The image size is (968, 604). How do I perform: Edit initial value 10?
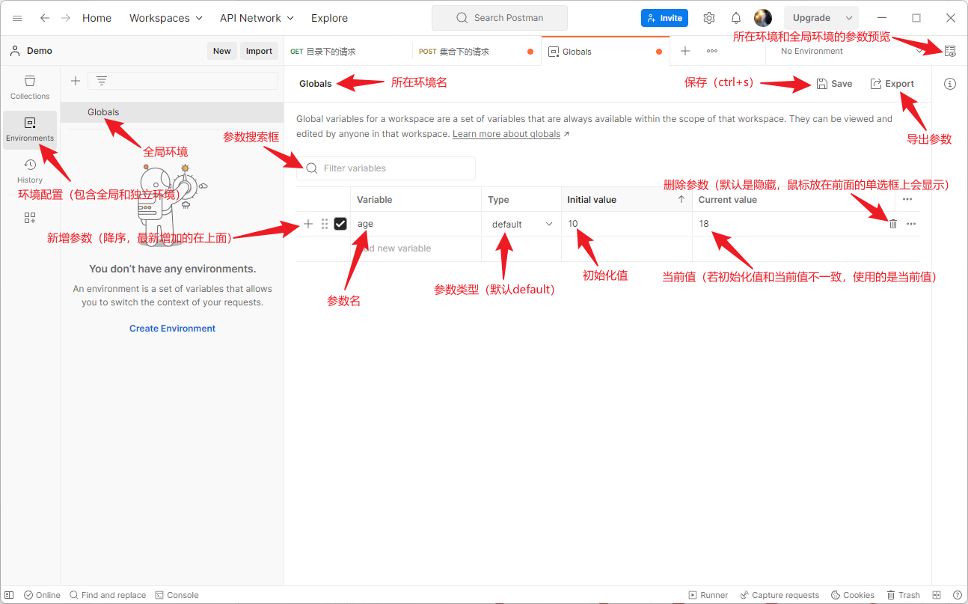[x=627, y=224]
